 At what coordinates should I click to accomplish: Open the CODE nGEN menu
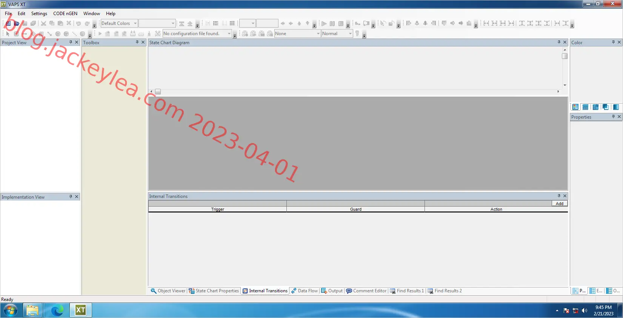[65, 14]
